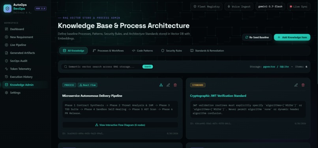Open the SecOps Audit page
The width and height of the screenshot is (318, 148).
pyautogui.click(x=25, y=61)
